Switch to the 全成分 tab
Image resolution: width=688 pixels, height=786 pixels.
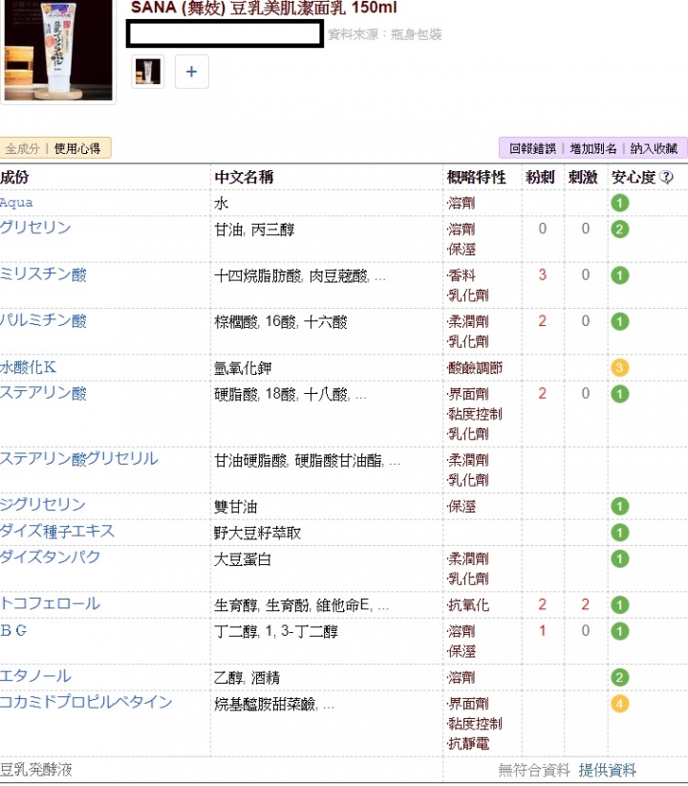[x=22, y=148]
